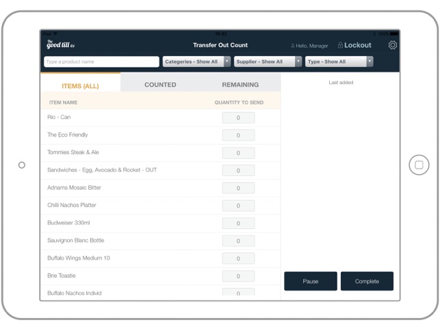This screenshot has width=440, height=329.
Task: Select Adnams Mosaic Bitter item name
Action: click(74, 188)
